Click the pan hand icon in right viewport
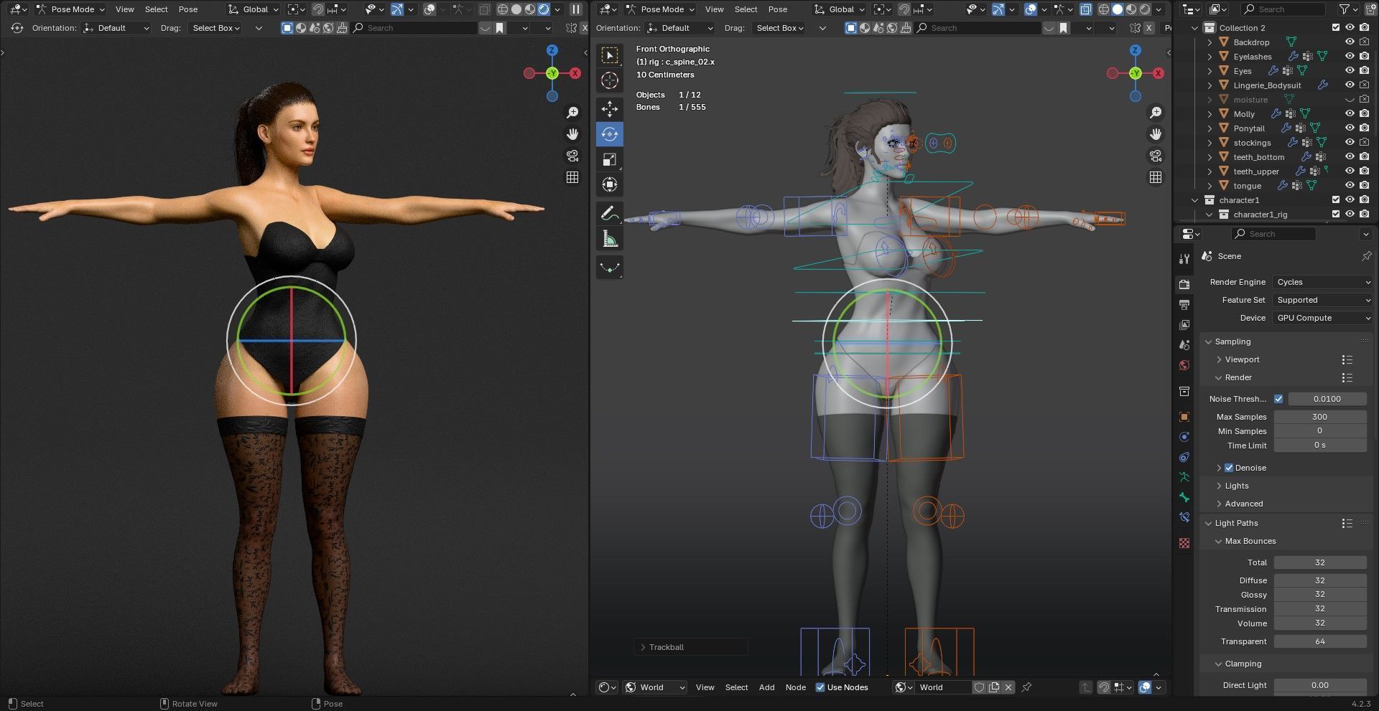 (x=1155, y=134)
